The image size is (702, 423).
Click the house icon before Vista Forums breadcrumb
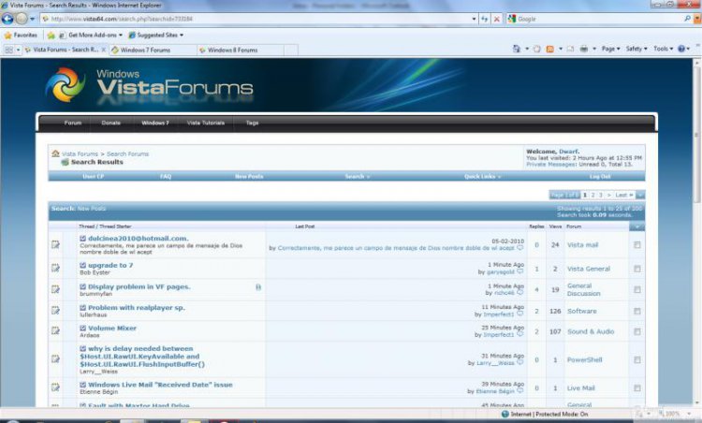[55, 153]
